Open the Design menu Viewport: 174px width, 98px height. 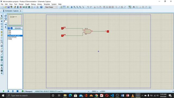tap(21, 4)
